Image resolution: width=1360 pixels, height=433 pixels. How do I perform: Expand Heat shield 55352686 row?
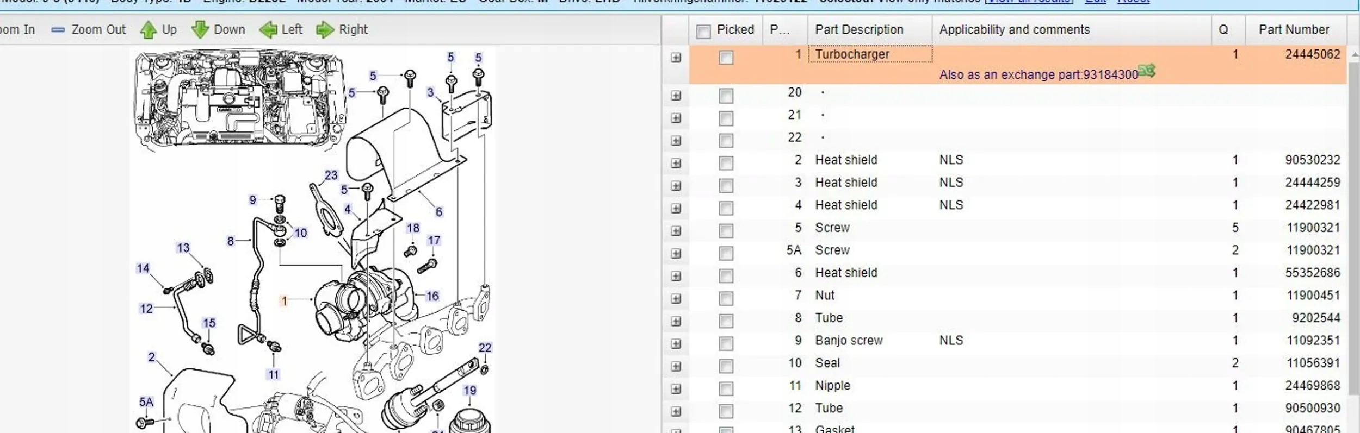click(676, 276)
